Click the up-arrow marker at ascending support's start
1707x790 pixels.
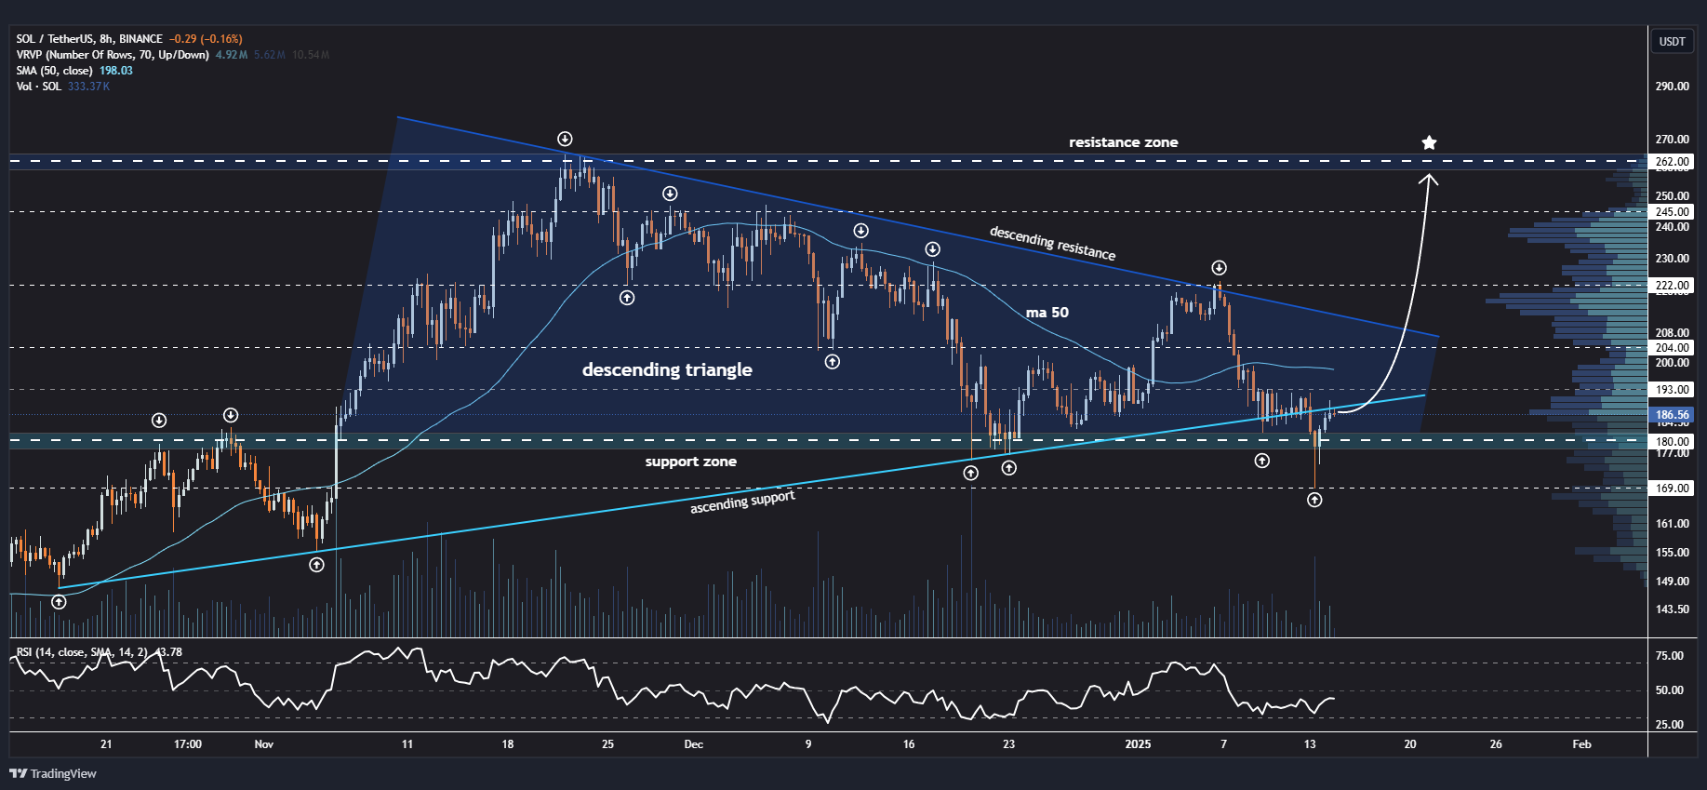pyautogui.click(x=59, y=602)
